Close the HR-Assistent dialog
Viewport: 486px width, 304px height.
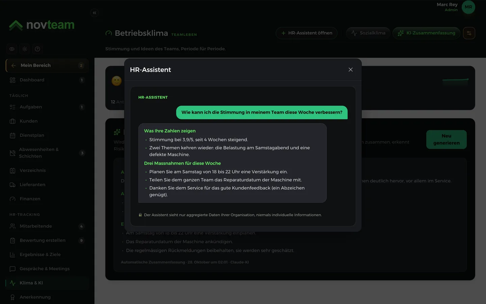pyautogui.click(x=351, y=70)
